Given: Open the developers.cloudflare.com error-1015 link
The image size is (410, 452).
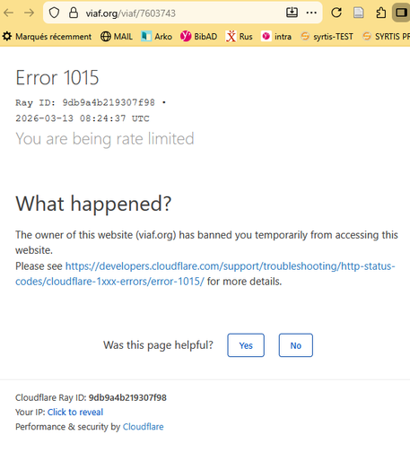Looking at the screenshot, I should (205, 274).
